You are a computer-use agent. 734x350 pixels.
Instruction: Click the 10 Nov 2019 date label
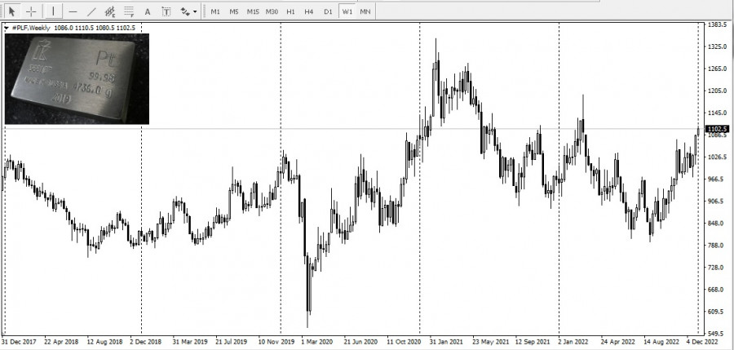(276, 342)
